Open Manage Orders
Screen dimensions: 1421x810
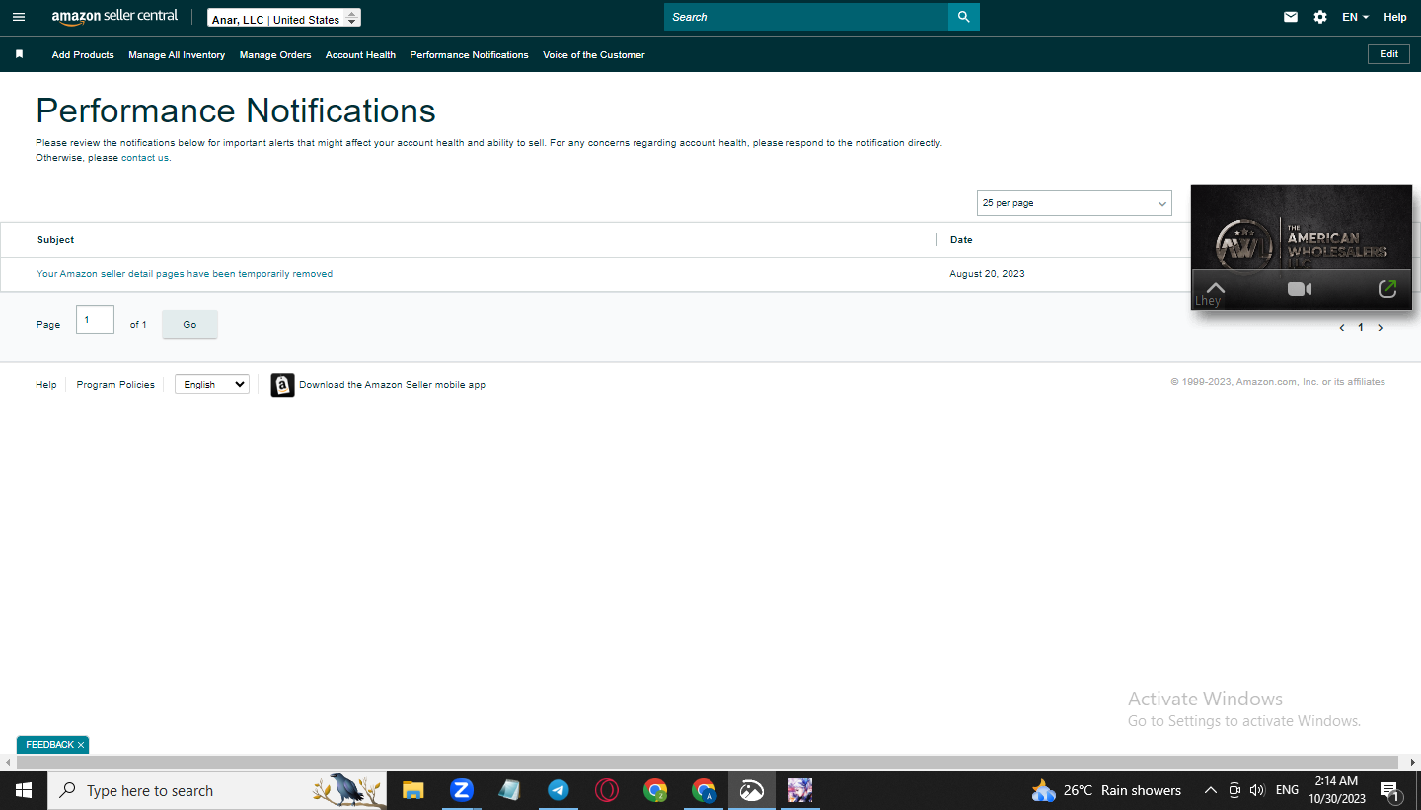pyautogui.click(x=275, y=55)
